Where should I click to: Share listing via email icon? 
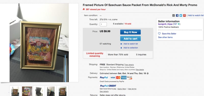point(173,16)
